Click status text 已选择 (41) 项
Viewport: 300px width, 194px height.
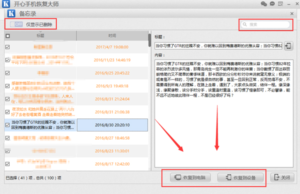[x=19, y=178]
